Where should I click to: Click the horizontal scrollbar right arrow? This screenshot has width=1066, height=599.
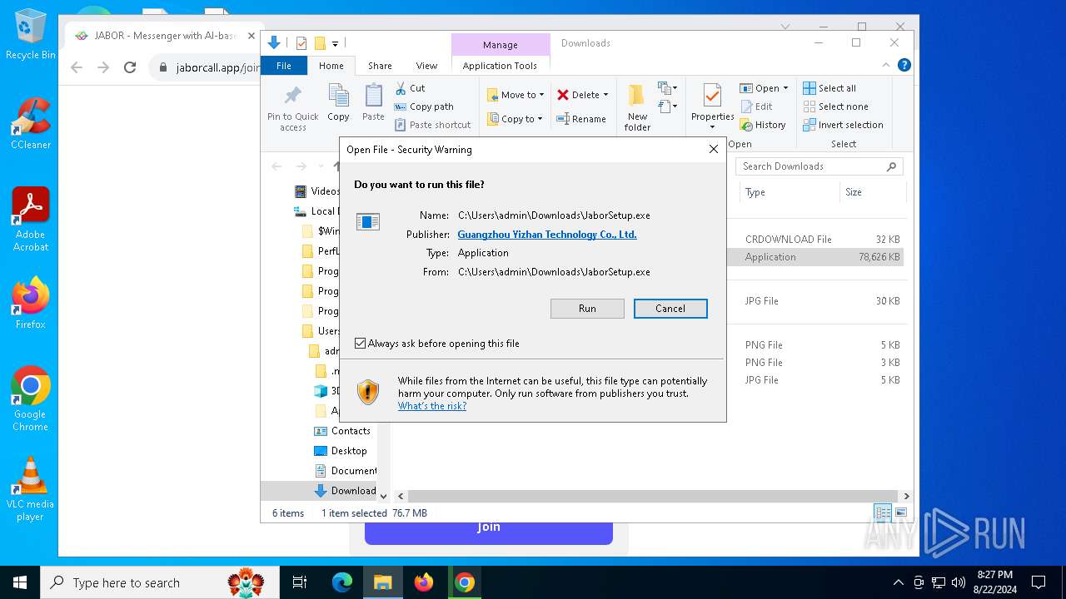coord(906,497)
